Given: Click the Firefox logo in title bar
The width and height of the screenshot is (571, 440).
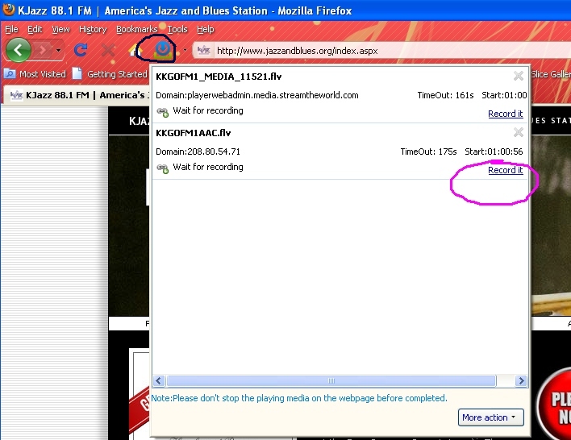Looking at the screenshot, I should click(x=8, y=9).
